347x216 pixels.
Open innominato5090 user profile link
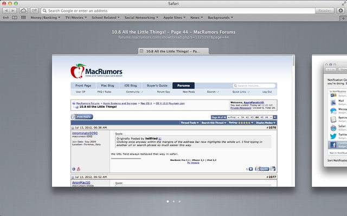pyautogui.click(x=85, y=133)
